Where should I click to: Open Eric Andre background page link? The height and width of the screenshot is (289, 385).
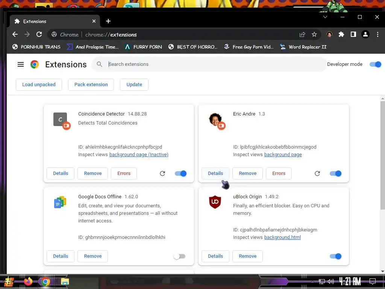(283, 155)
